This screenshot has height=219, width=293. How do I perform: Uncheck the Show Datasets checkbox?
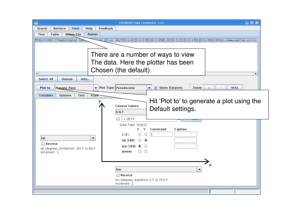point(156,88)
